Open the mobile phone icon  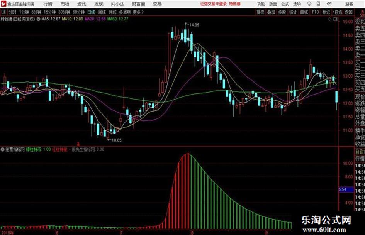click(x=318, y=4)
